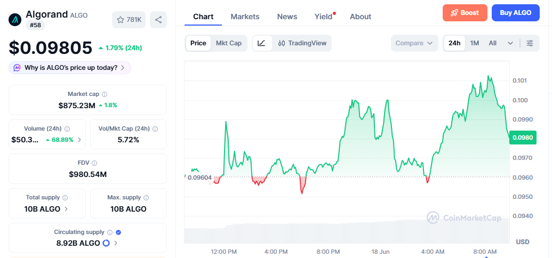Open the News tab
The width and height of the screenshot is (552, 258).
[287, 17]
